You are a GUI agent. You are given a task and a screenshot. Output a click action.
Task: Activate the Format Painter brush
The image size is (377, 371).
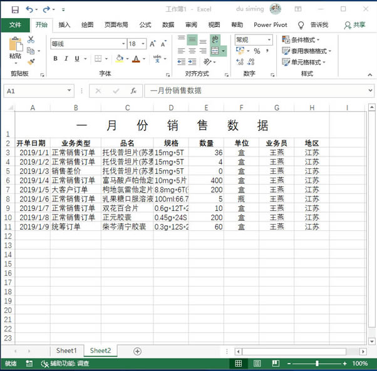(31, 62)
